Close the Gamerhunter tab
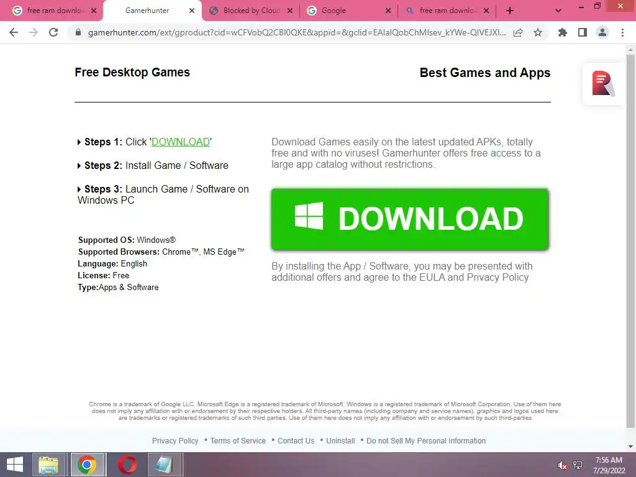Screen dimensions: 636x477 coord(192,11)
